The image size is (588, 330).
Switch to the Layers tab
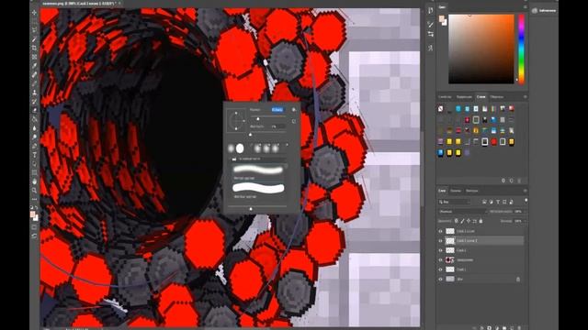point(443,191)
